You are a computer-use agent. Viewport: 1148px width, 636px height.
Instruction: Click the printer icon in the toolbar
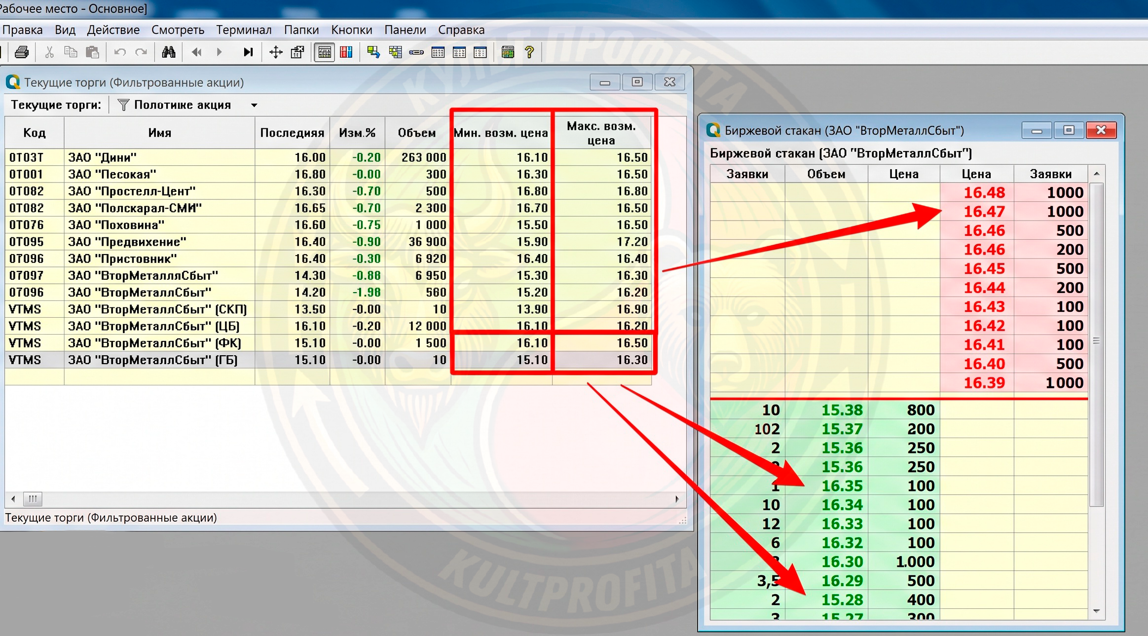click(x=22, y=52)
